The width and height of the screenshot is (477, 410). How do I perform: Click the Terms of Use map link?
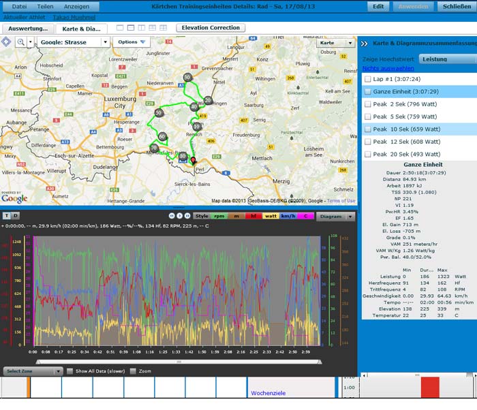pos(341,201)
